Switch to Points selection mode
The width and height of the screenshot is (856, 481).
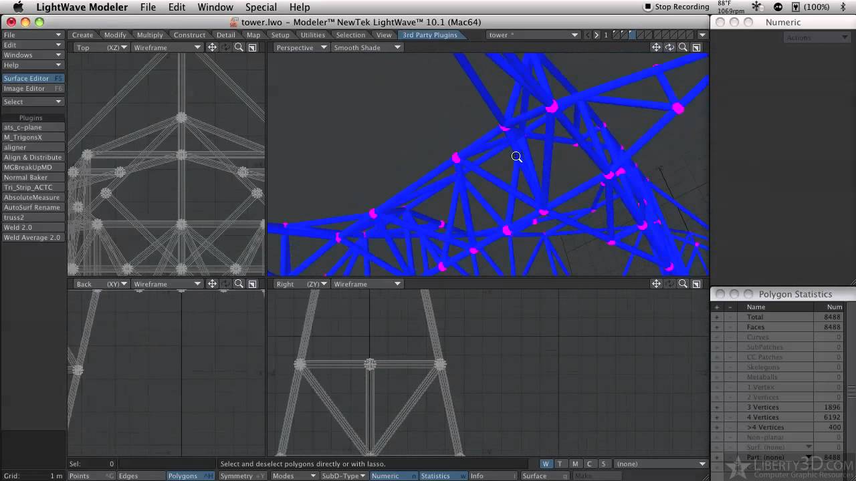click(92, 476)
